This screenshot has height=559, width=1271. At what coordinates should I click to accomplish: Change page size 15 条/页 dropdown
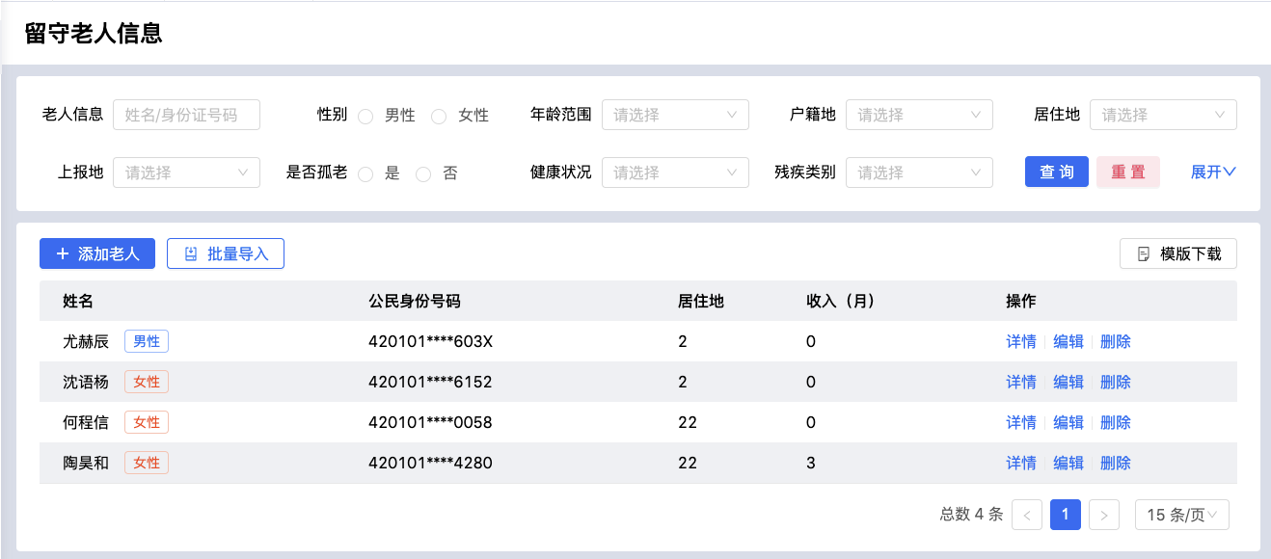point(1182,515)
